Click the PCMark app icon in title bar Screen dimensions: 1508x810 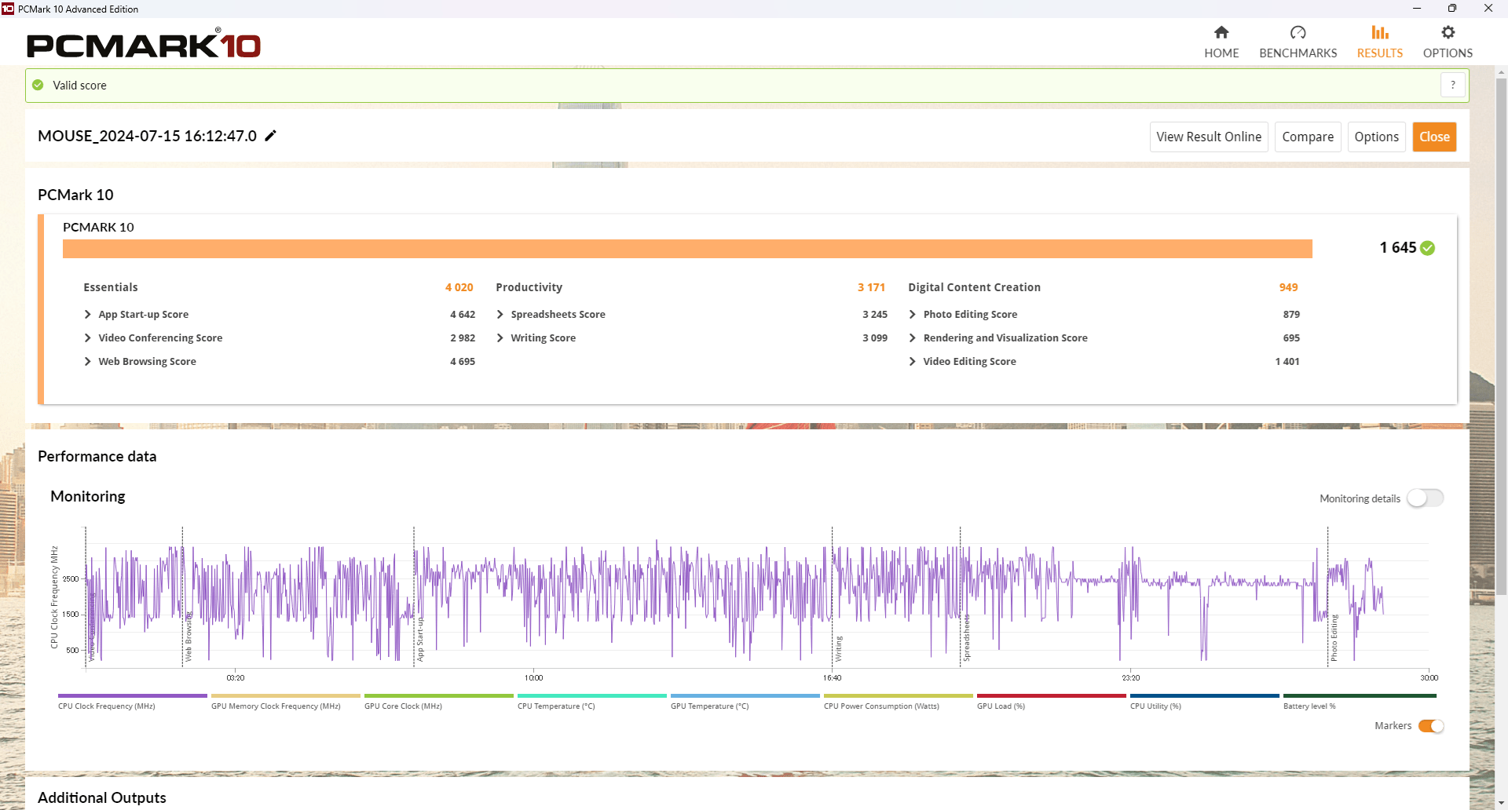coord(8,9)
